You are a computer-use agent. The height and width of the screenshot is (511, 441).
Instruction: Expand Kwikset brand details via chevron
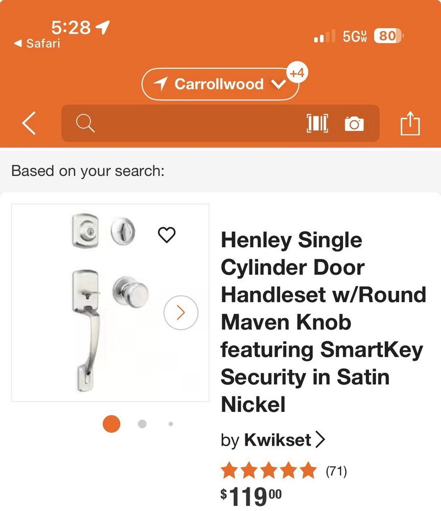(x=321, y=439)
